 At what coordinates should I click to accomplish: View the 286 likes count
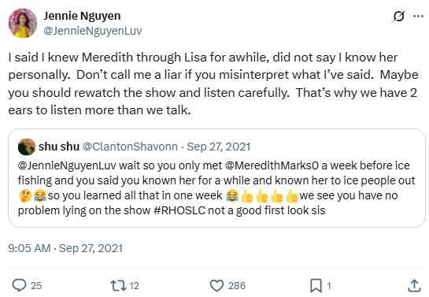(237, 285)
